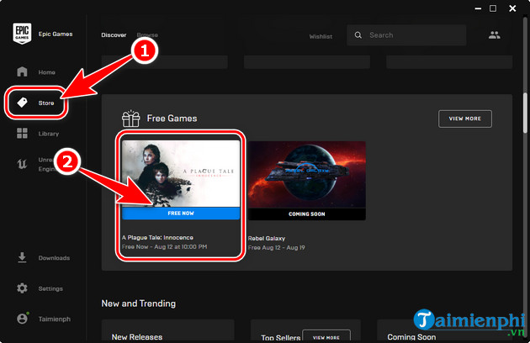Viewport: 530px width, 343px height.
Task: Click the Search input field
Action: (412, 35)
